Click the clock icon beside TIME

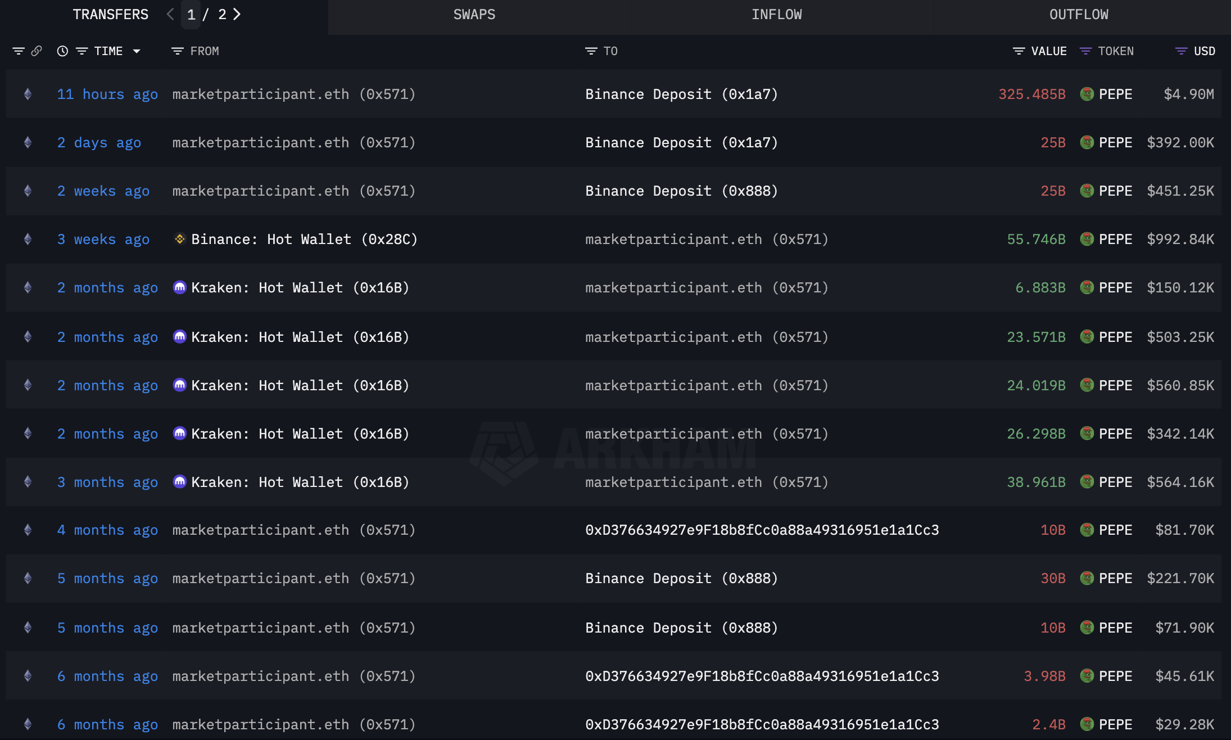(62, 51)
